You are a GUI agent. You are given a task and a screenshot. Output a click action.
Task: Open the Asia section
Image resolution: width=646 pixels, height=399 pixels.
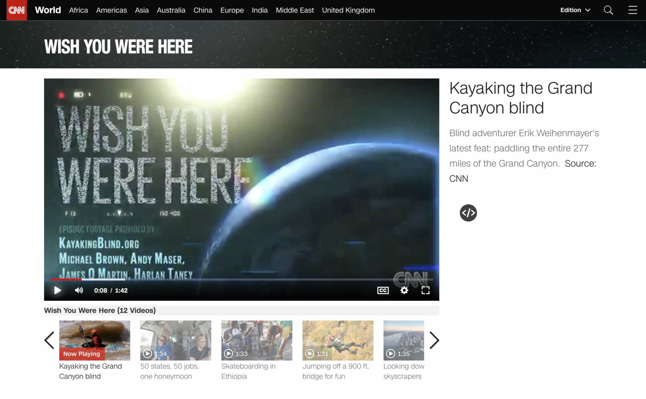[x=142, y=10]
